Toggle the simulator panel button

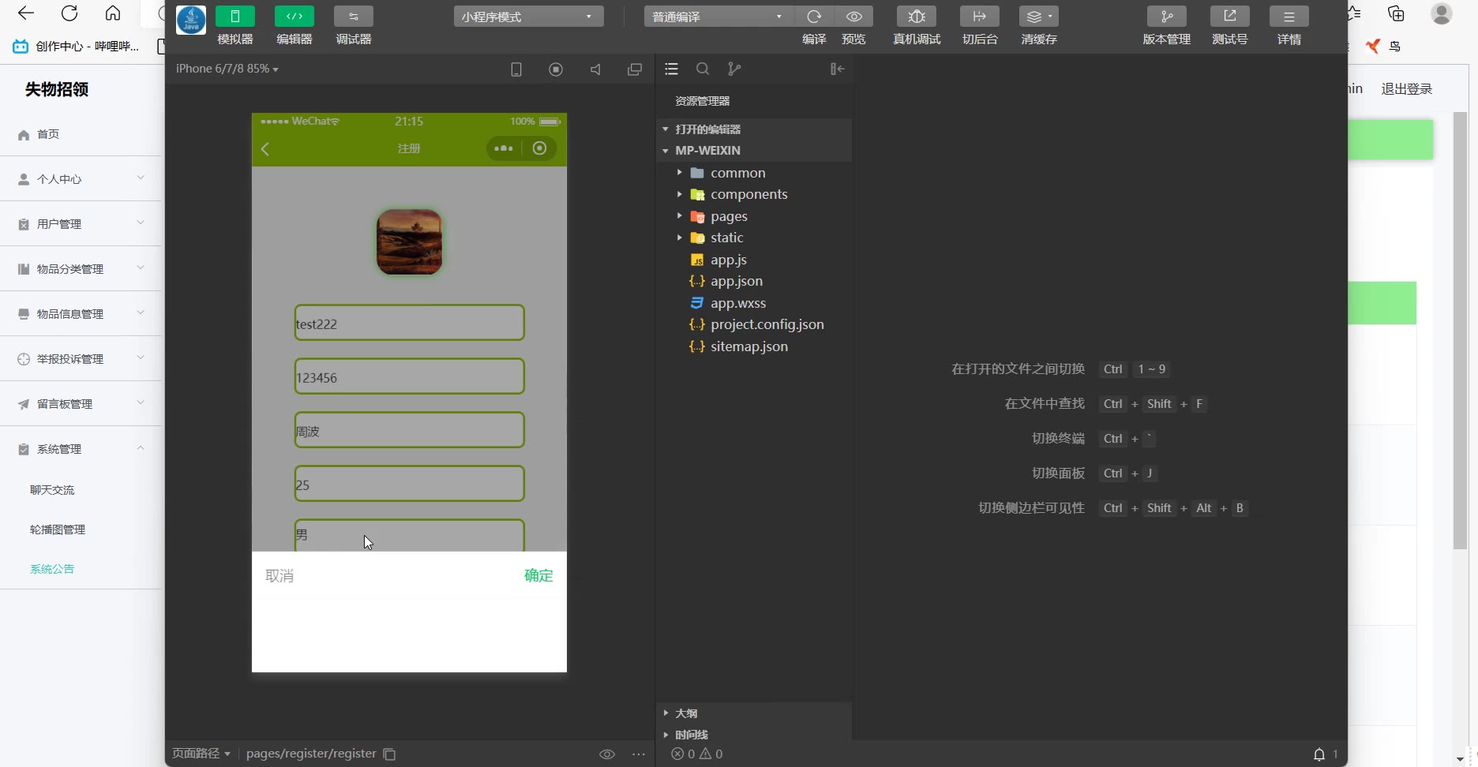click(x=235, y=17)
